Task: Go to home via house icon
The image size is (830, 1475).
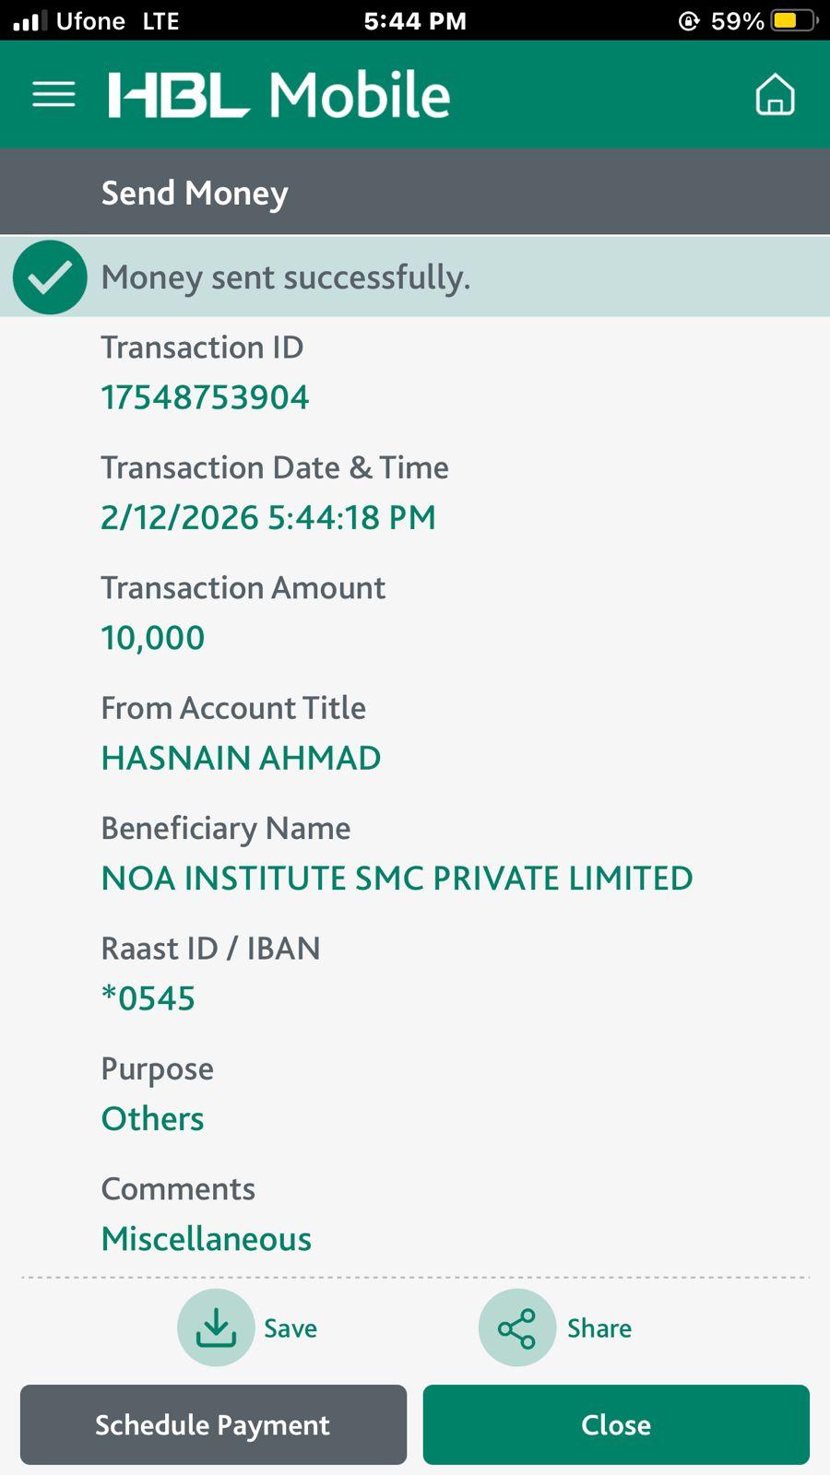Action: pos(775,94)
